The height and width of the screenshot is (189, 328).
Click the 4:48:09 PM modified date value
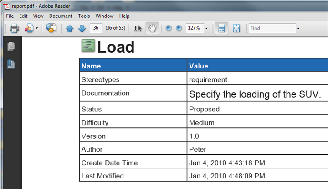point(227,176)
